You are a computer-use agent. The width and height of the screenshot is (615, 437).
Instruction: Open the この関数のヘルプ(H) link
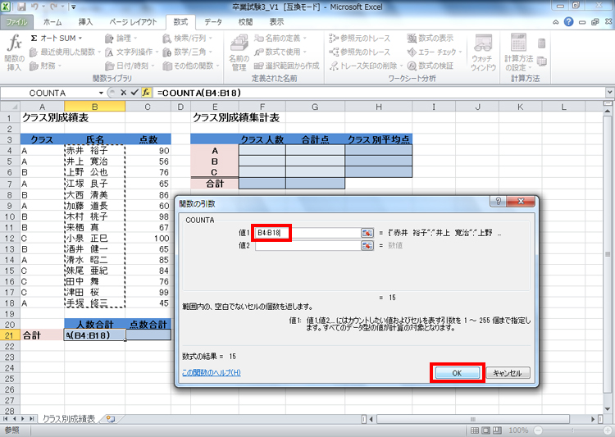point(212,372)
